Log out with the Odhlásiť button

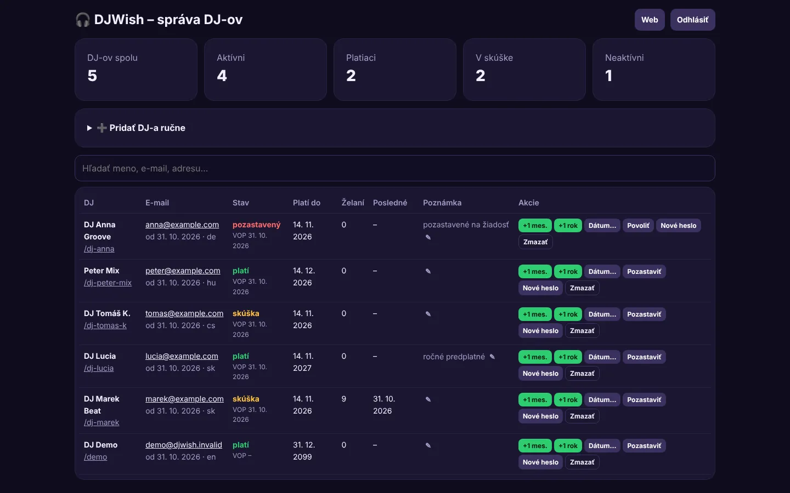pos(692,20)
